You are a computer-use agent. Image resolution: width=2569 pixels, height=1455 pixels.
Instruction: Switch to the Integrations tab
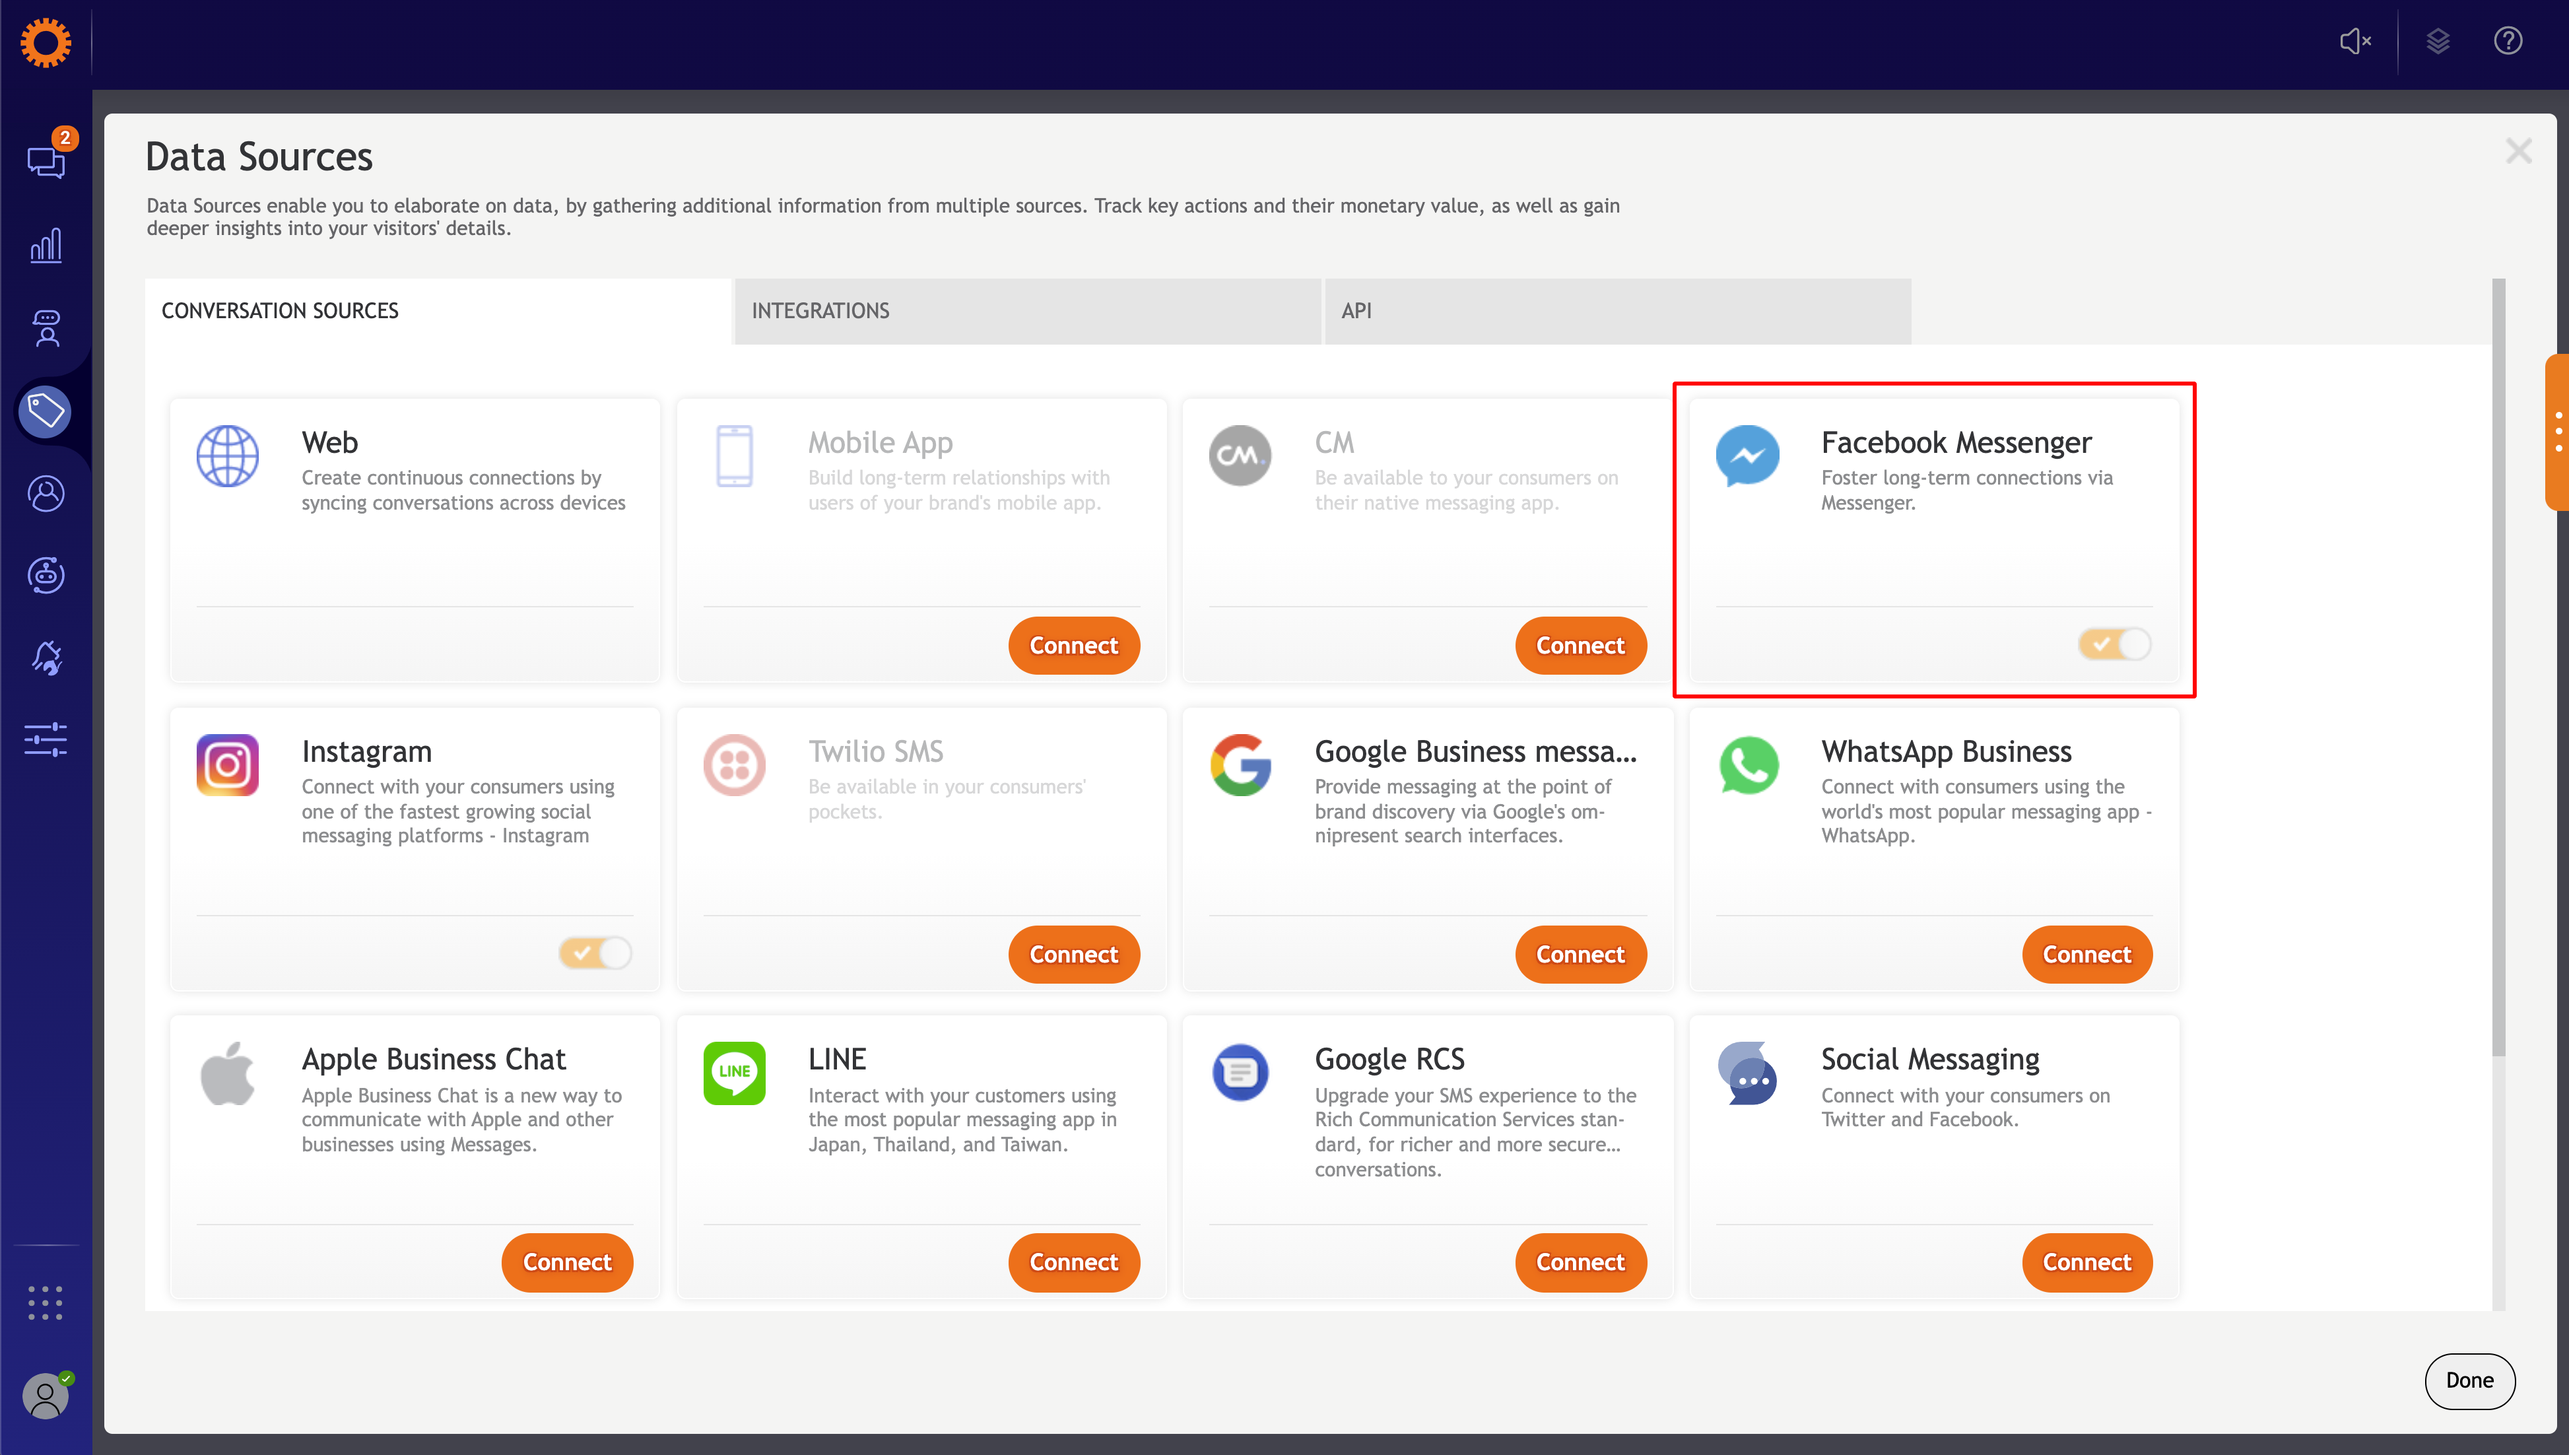coord(1028,311)
